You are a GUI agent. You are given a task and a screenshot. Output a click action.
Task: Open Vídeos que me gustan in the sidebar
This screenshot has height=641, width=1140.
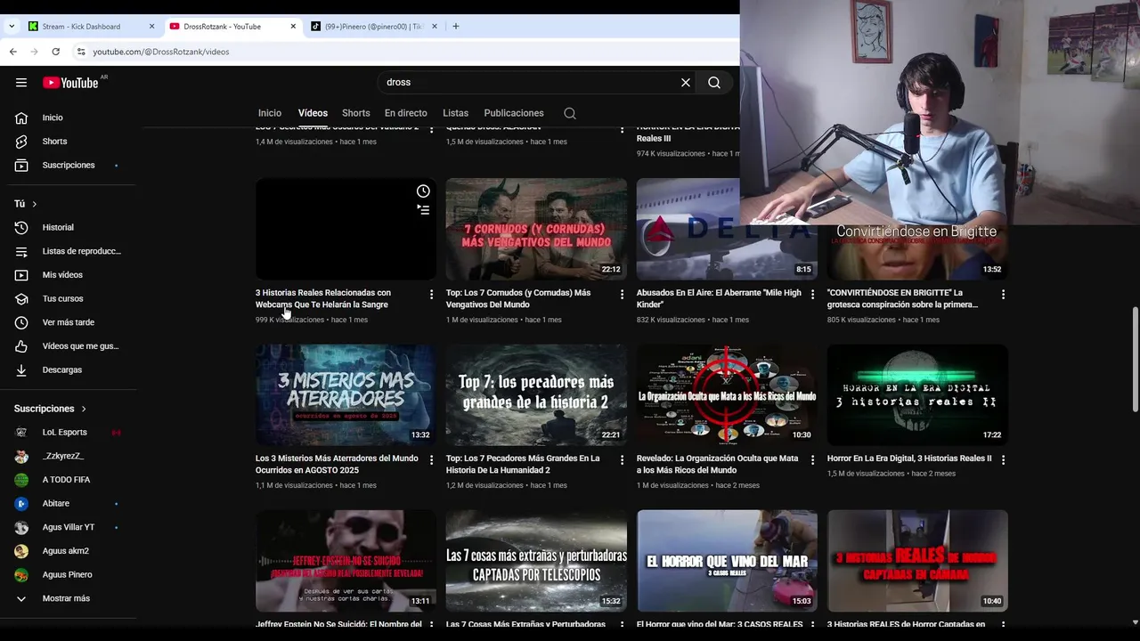[x=68, y=346]
